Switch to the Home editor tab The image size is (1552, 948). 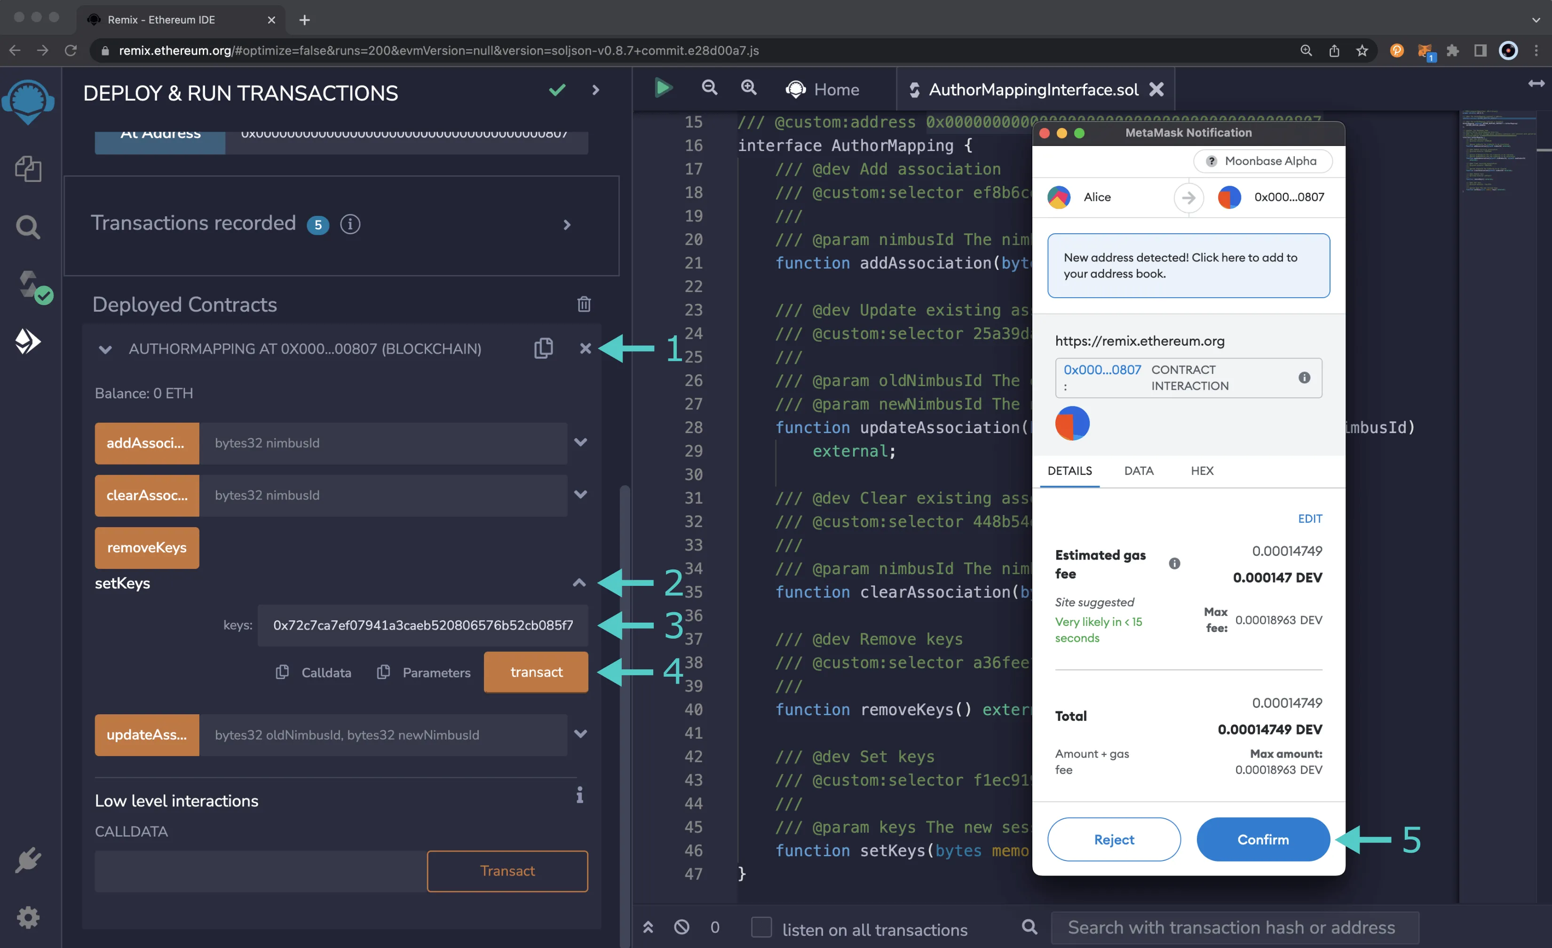click(x=822, y=89)
